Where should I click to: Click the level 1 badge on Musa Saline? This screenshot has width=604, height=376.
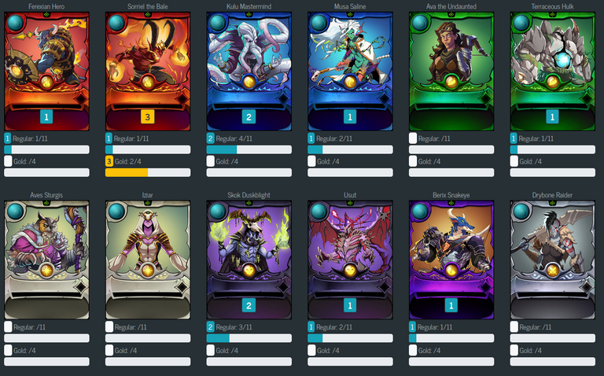pos(350,116)
